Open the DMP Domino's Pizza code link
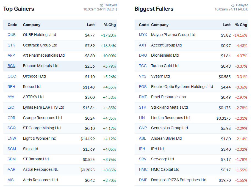 tap(143, 180)
